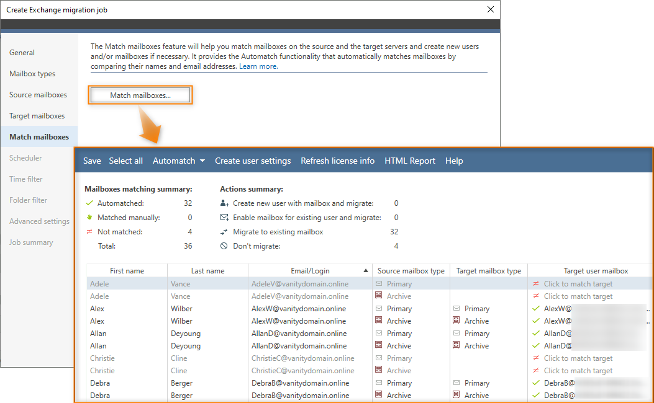Click matched checkmark icon in AlexW Primary row
Screen dimensions: 654x403
[536, 309]
